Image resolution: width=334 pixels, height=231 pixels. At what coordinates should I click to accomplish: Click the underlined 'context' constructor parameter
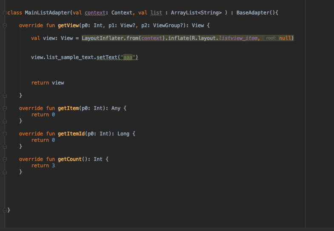95,13
